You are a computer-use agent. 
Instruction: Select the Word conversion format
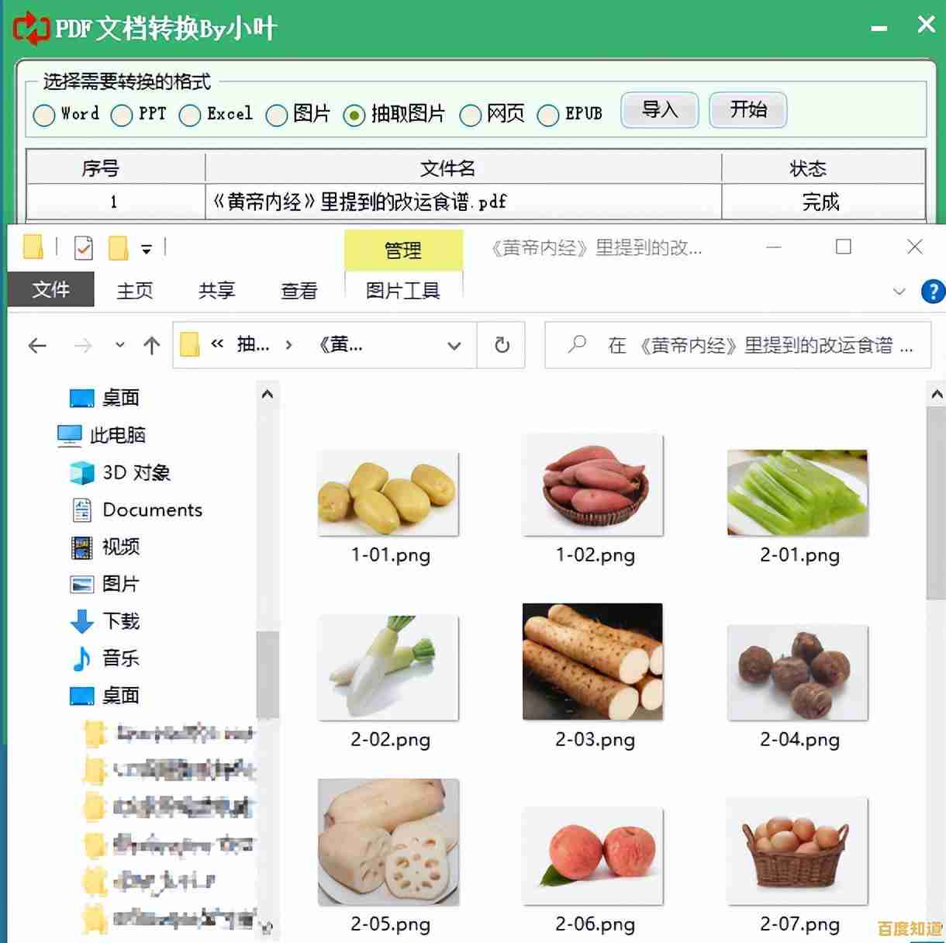click(43, 115)
